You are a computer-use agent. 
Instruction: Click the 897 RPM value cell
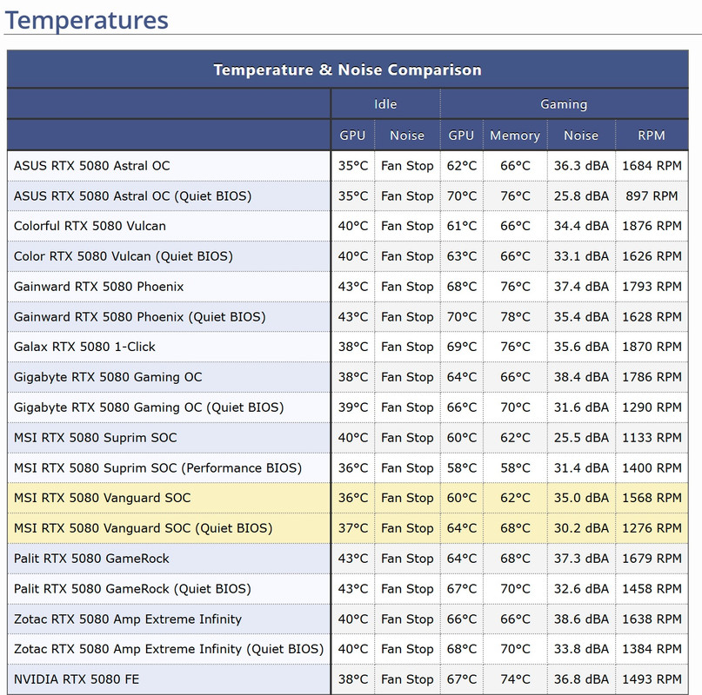[652, 195]
